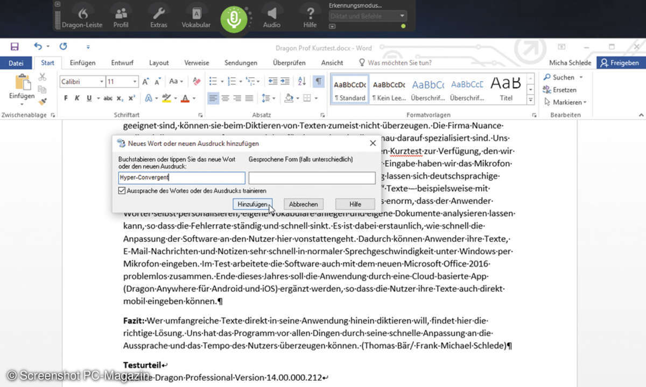Sort text with the A-Z icon
Image resolution: width=646 pixels, height=387 pixels.
[302, 82]
